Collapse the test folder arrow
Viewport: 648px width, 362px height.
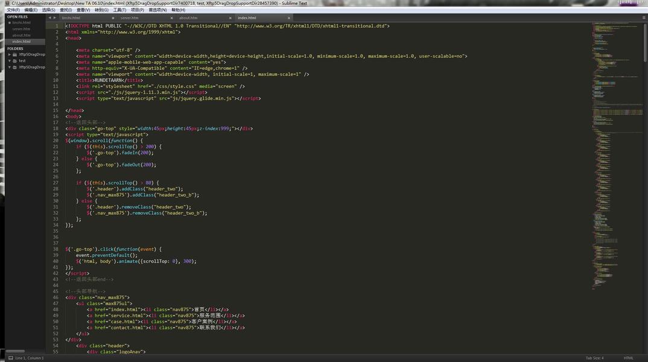pyautogui.click(x=10, y=61)
